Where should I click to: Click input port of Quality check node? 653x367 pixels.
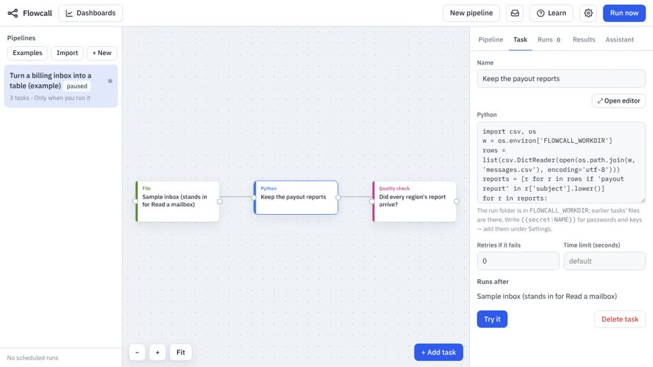click(x=372, y=201)
